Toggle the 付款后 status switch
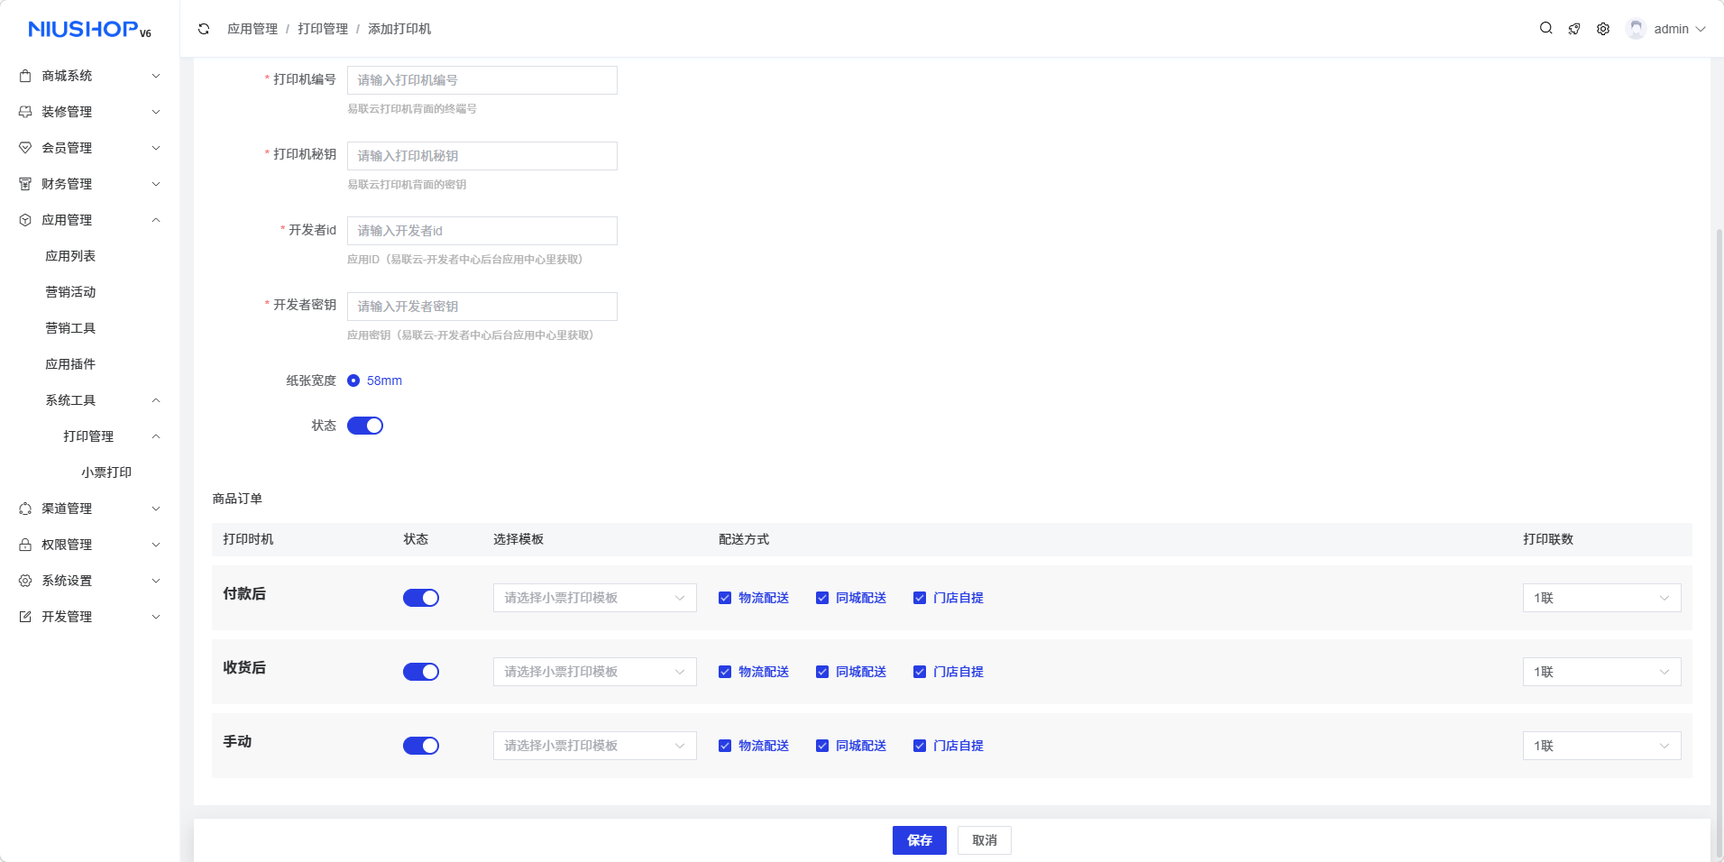This screenshot has height=862, width=1724. [421, 598]
